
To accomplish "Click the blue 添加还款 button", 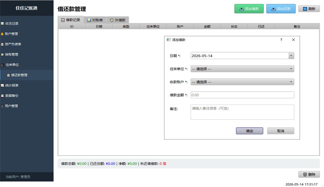I will [x=281, y=9].
